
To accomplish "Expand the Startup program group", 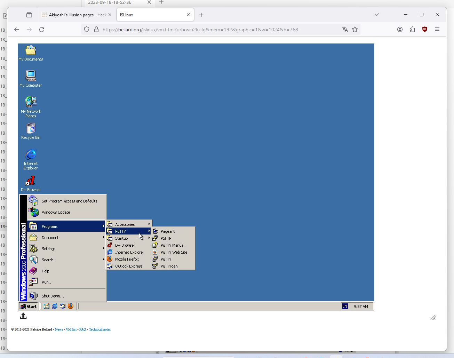I will point(129,238).
